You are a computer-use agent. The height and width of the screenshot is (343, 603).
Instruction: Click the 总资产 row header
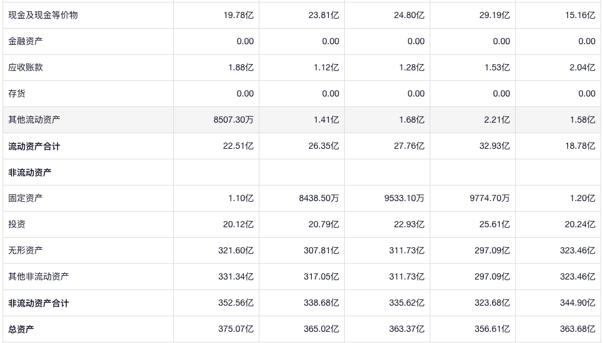point(21,329)
